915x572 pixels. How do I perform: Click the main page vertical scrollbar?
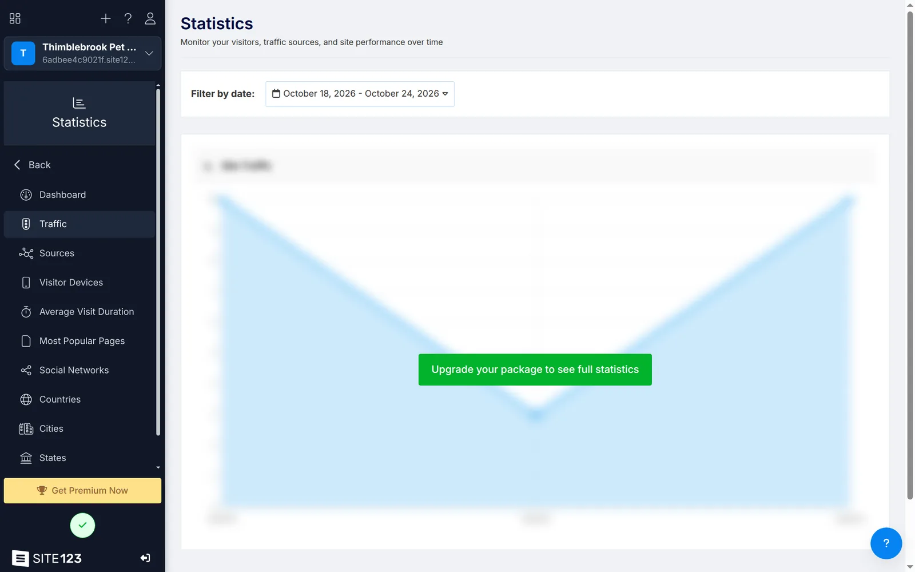tap(910, 255)
